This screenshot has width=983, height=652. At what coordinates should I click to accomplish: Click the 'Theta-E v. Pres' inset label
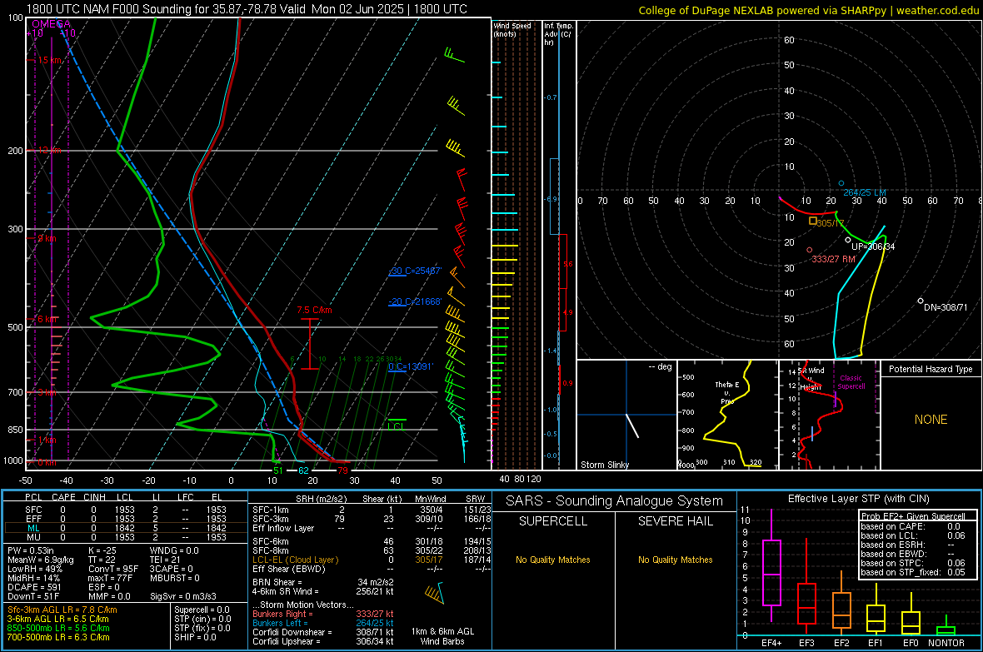[x=727, y=393]
